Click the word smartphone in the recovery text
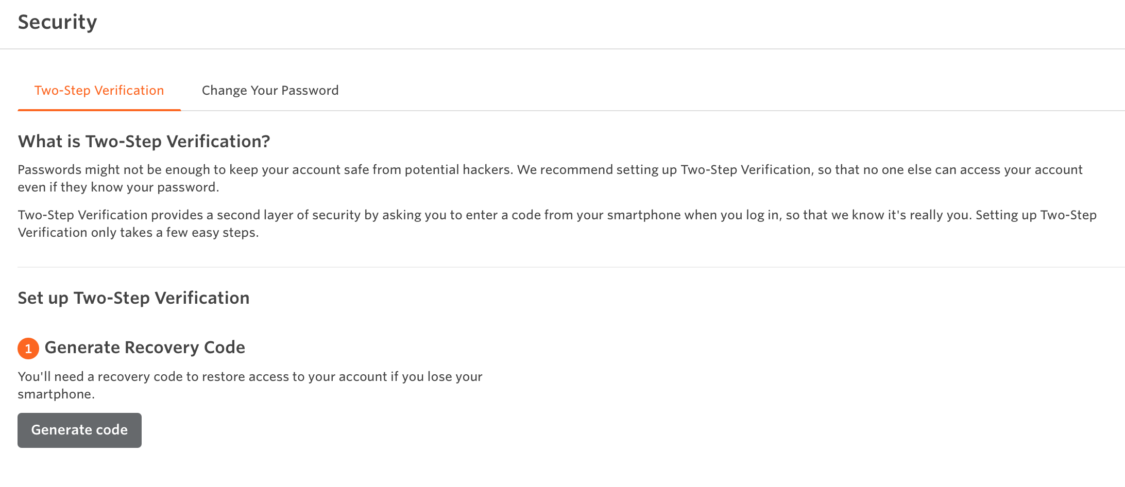1125x487 pixels. point(56,394)
